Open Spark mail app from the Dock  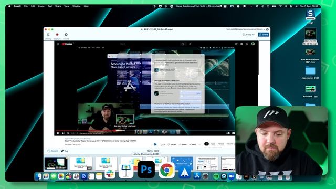(x=185, y=173)
